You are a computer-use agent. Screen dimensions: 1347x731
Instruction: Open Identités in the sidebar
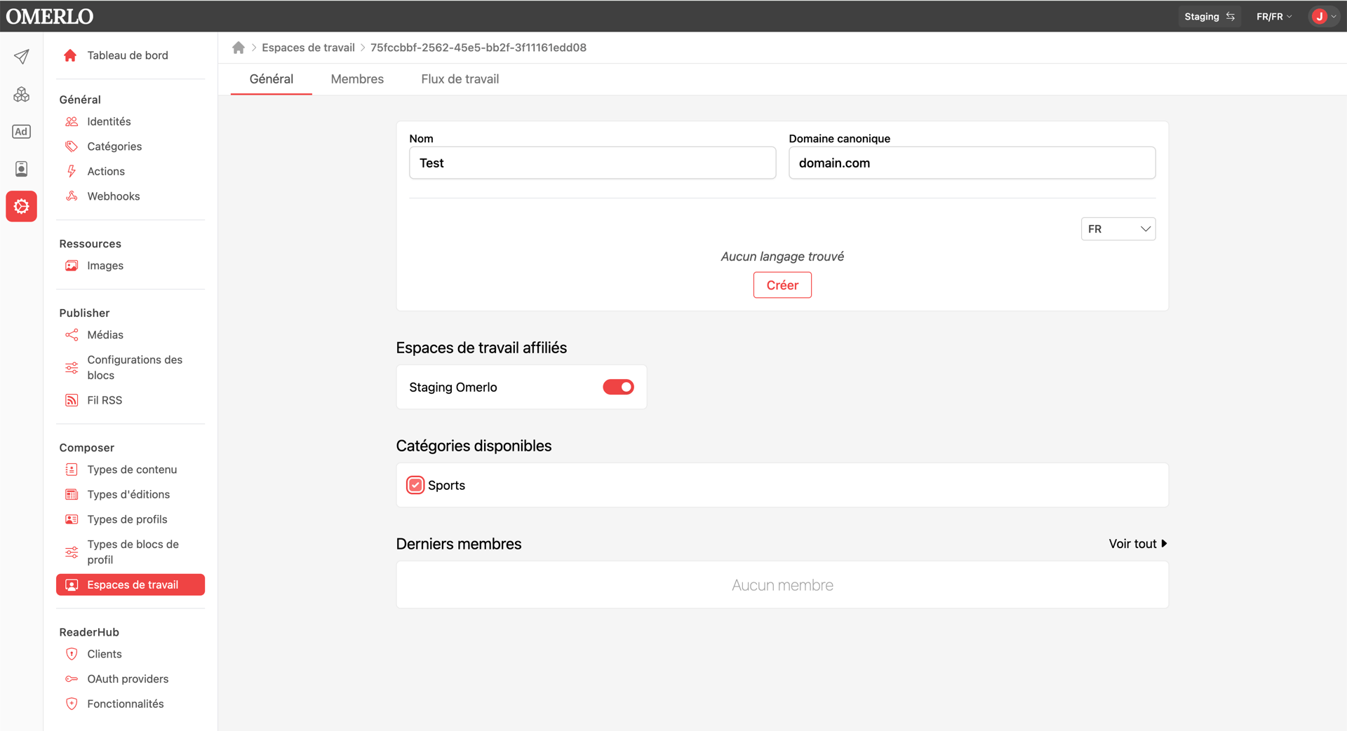(109, 122)
